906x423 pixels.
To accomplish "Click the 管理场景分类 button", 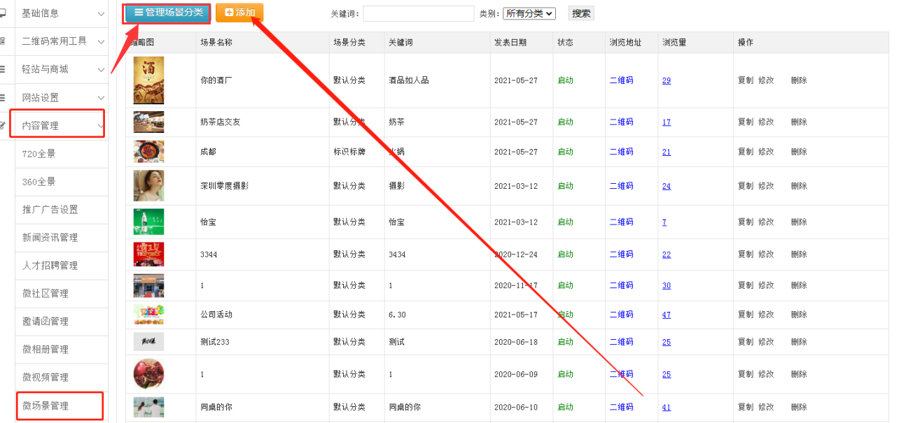I will 167,13.
